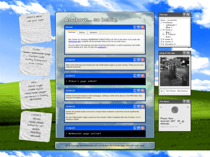Open Blog page from sitemap
210x157 pixels.
(x=168, y=32)
